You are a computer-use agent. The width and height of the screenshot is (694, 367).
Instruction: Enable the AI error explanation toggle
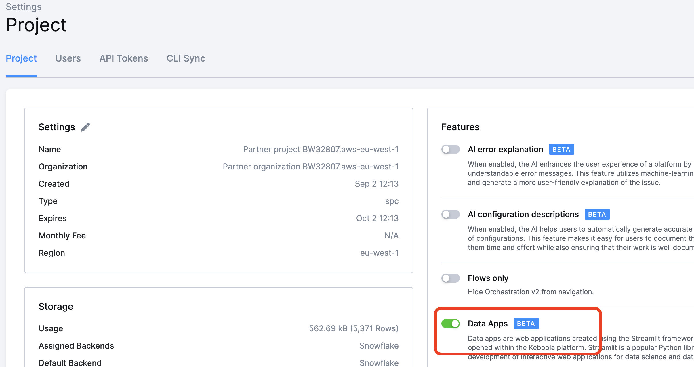click(451, 149)
